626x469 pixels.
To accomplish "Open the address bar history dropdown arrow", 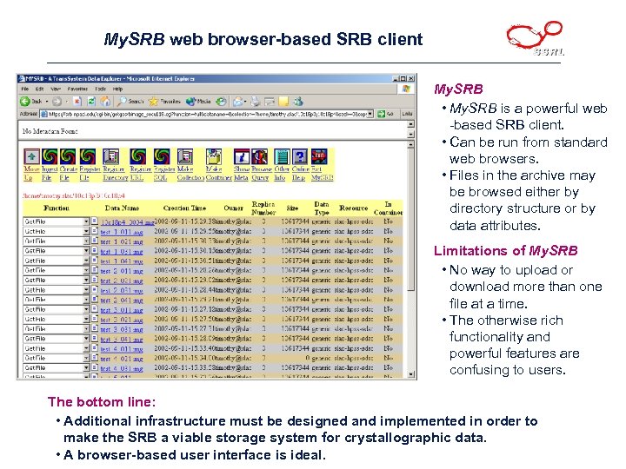I will [370, 114].
